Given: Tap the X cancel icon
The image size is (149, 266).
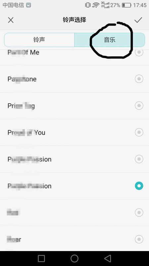Looking at the screenshot, I should pyautogui.click(x=11, y=20).
